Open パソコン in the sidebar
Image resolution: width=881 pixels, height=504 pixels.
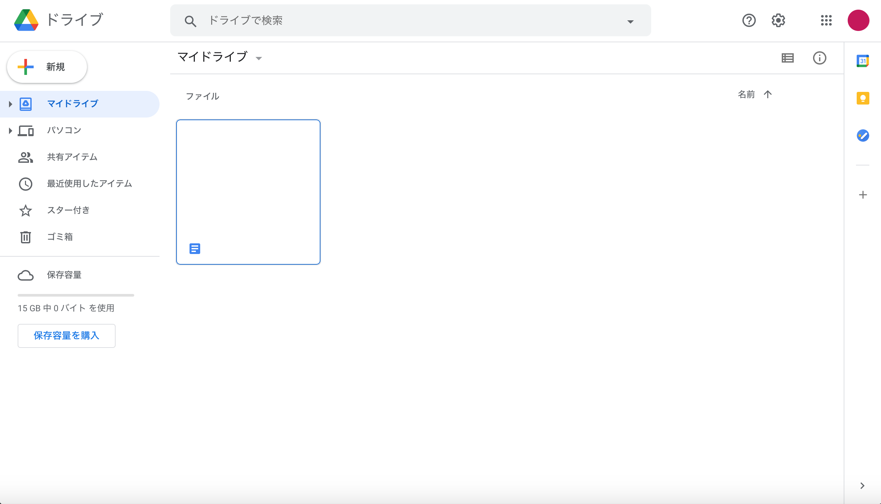[80, 130]
